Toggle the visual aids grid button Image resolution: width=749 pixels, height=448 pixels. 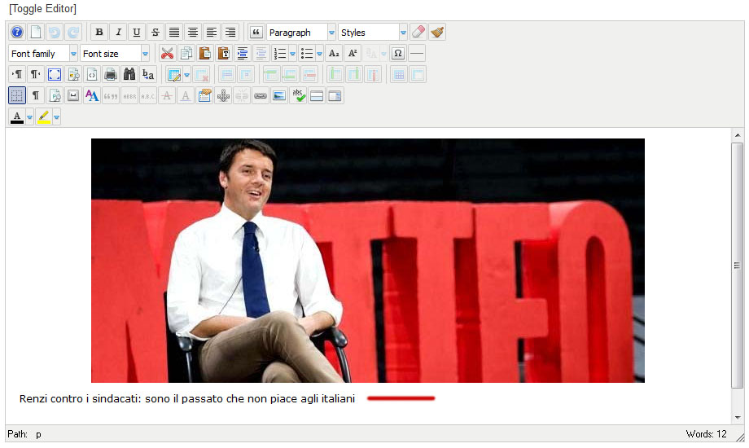[17, 96]
